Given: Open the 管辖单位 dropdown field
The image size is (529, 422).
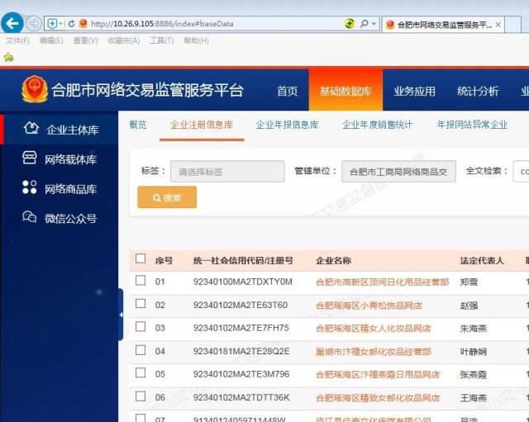Looking at the screenshot, I should click(398, 172).
